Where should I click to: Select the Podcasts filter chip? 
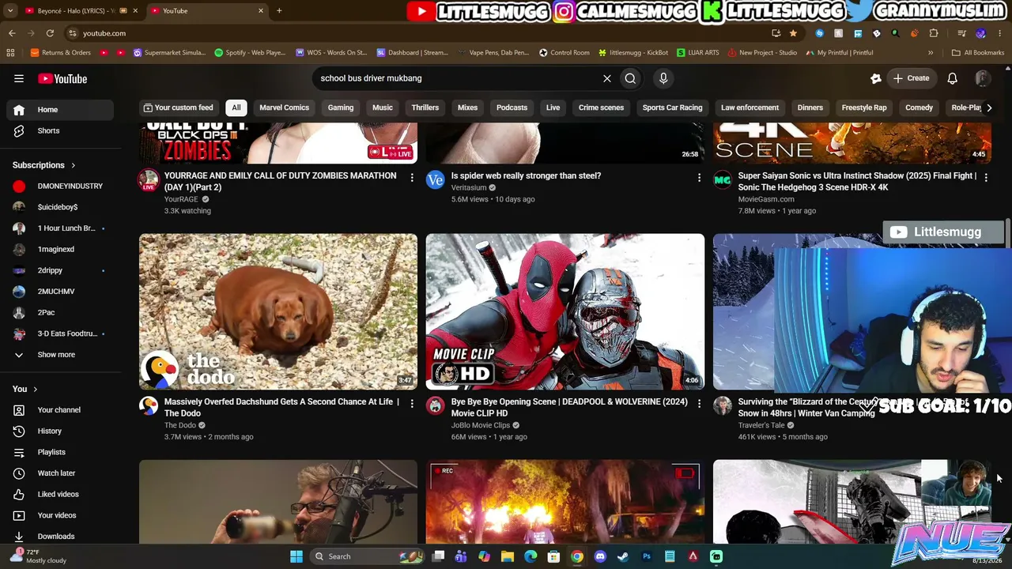pyautogui.click(x=512, y=107)
